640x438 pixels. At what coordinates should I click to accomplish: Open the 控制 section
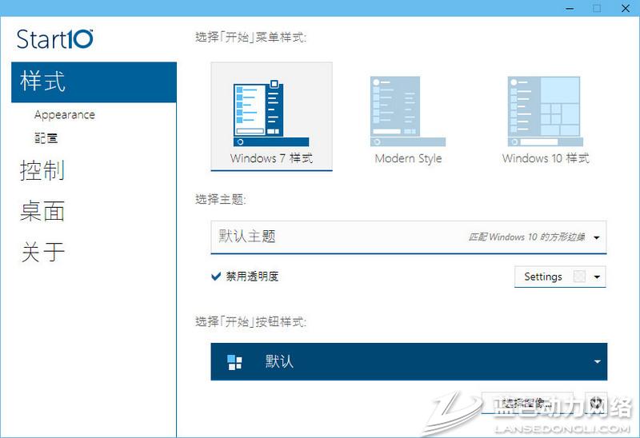pyautogui.click(x=42, y=170)
